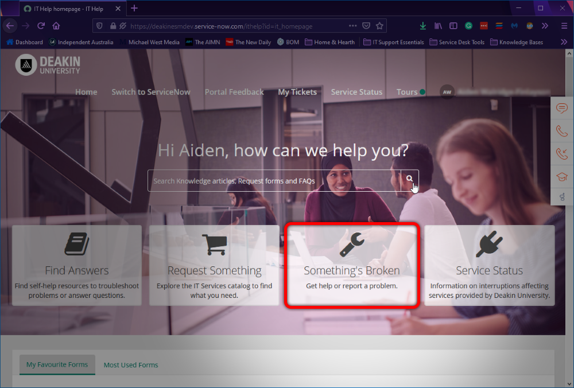Open the page actions ellipsis menu

(x=352, y=25)
